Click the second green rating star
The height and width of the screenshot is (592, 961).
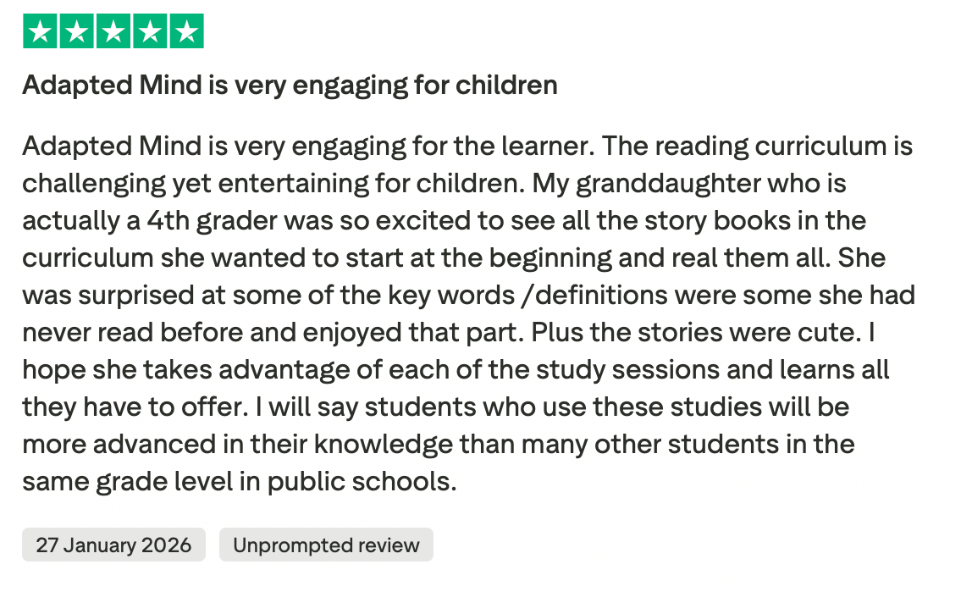76,31
